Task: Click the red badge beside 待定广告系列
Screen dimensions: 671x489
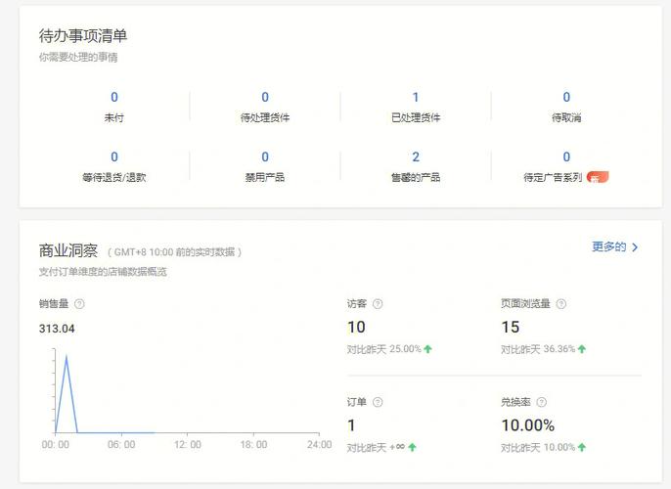Action: (x=598, y=177)
